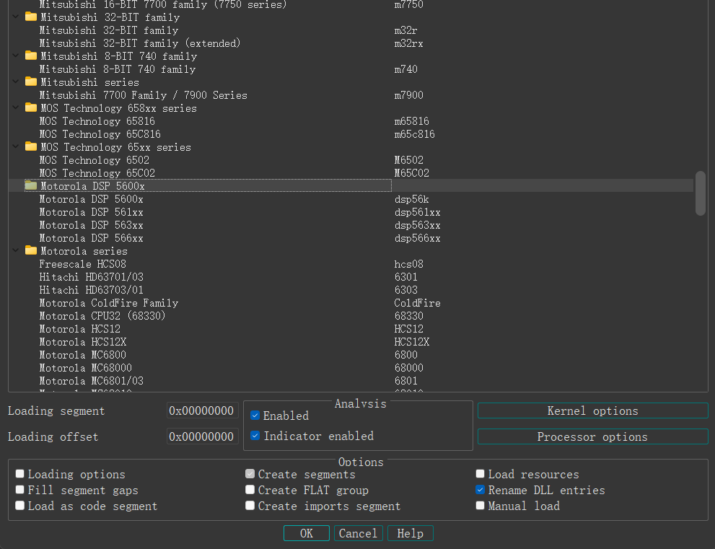Check Create imports segment

(x=250, y=506)
